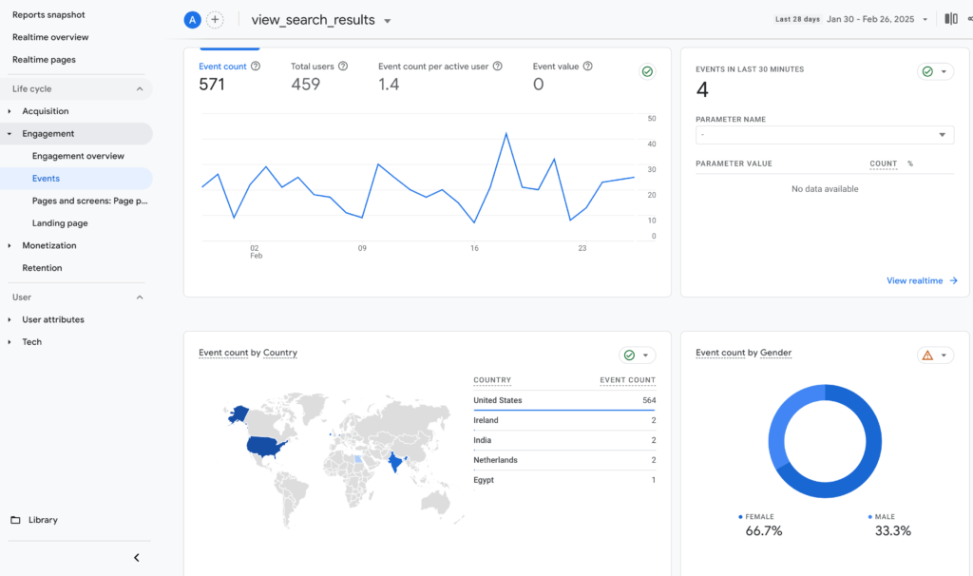Open Engagement overview report
The height and width of the screenshot is (576, 973).
point(78,156)
